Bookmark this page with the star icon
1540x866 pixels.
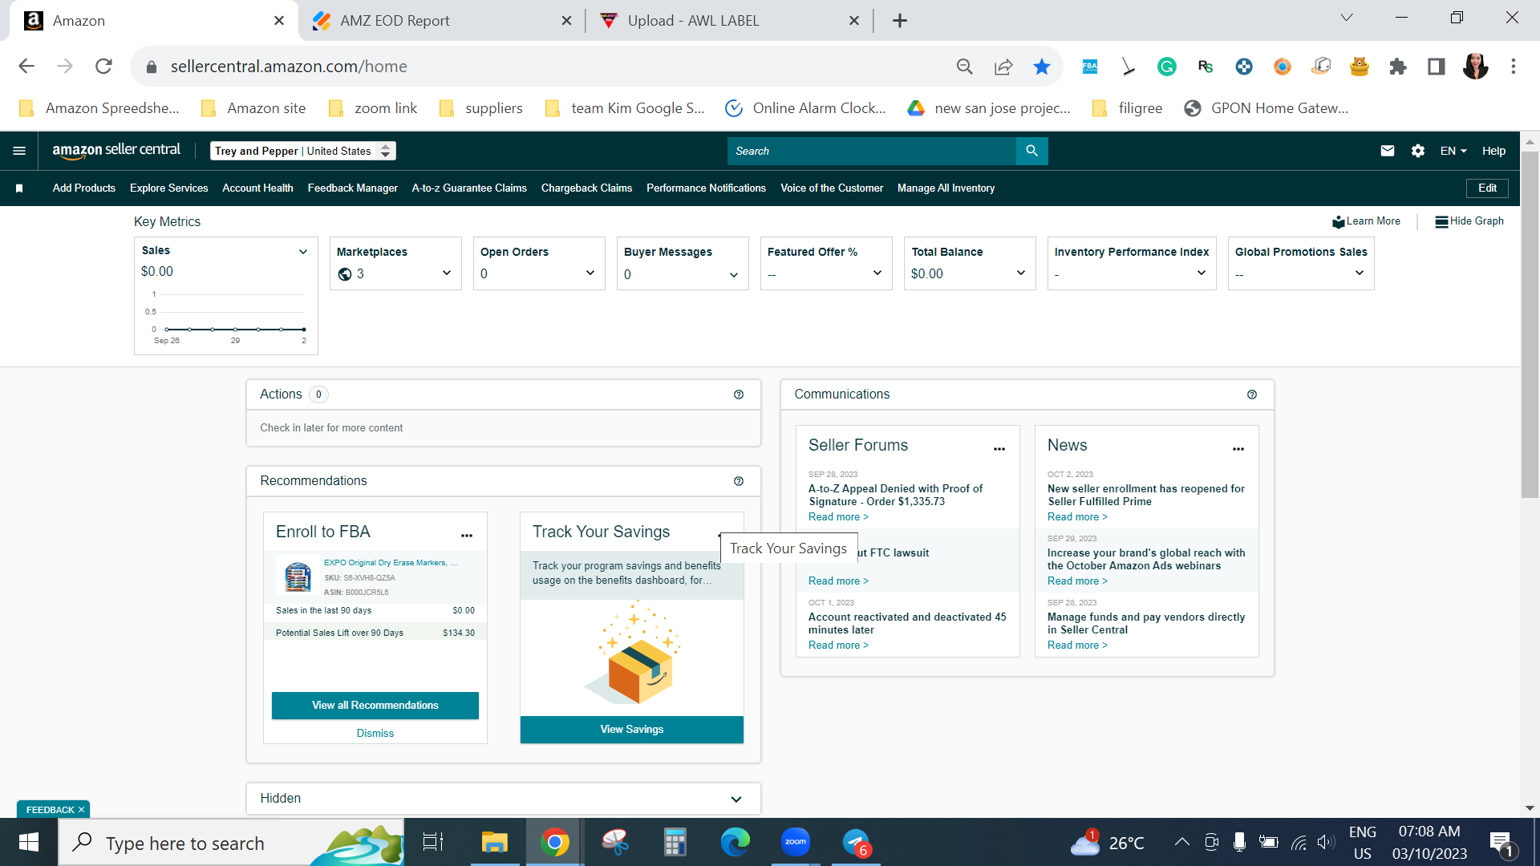point(1042,67)
